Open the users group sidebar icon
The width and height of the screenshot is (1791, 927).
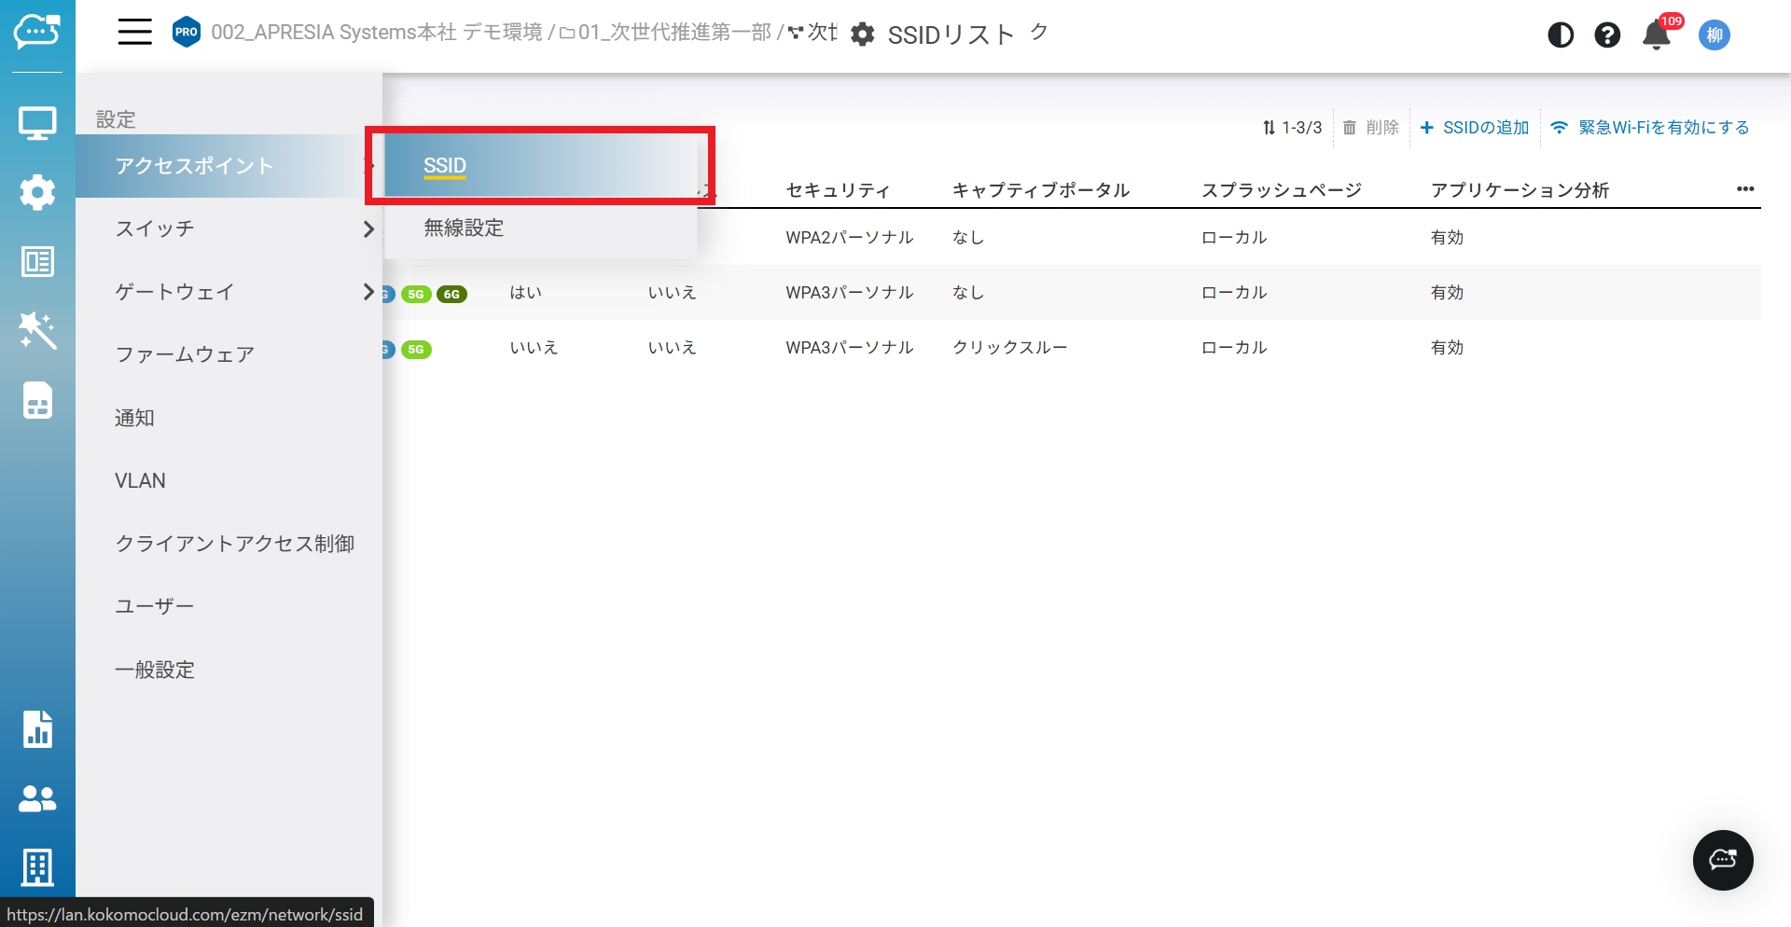(37, 798)
